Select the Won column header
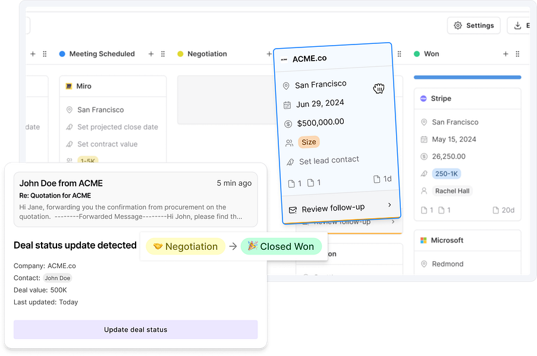 432,54
